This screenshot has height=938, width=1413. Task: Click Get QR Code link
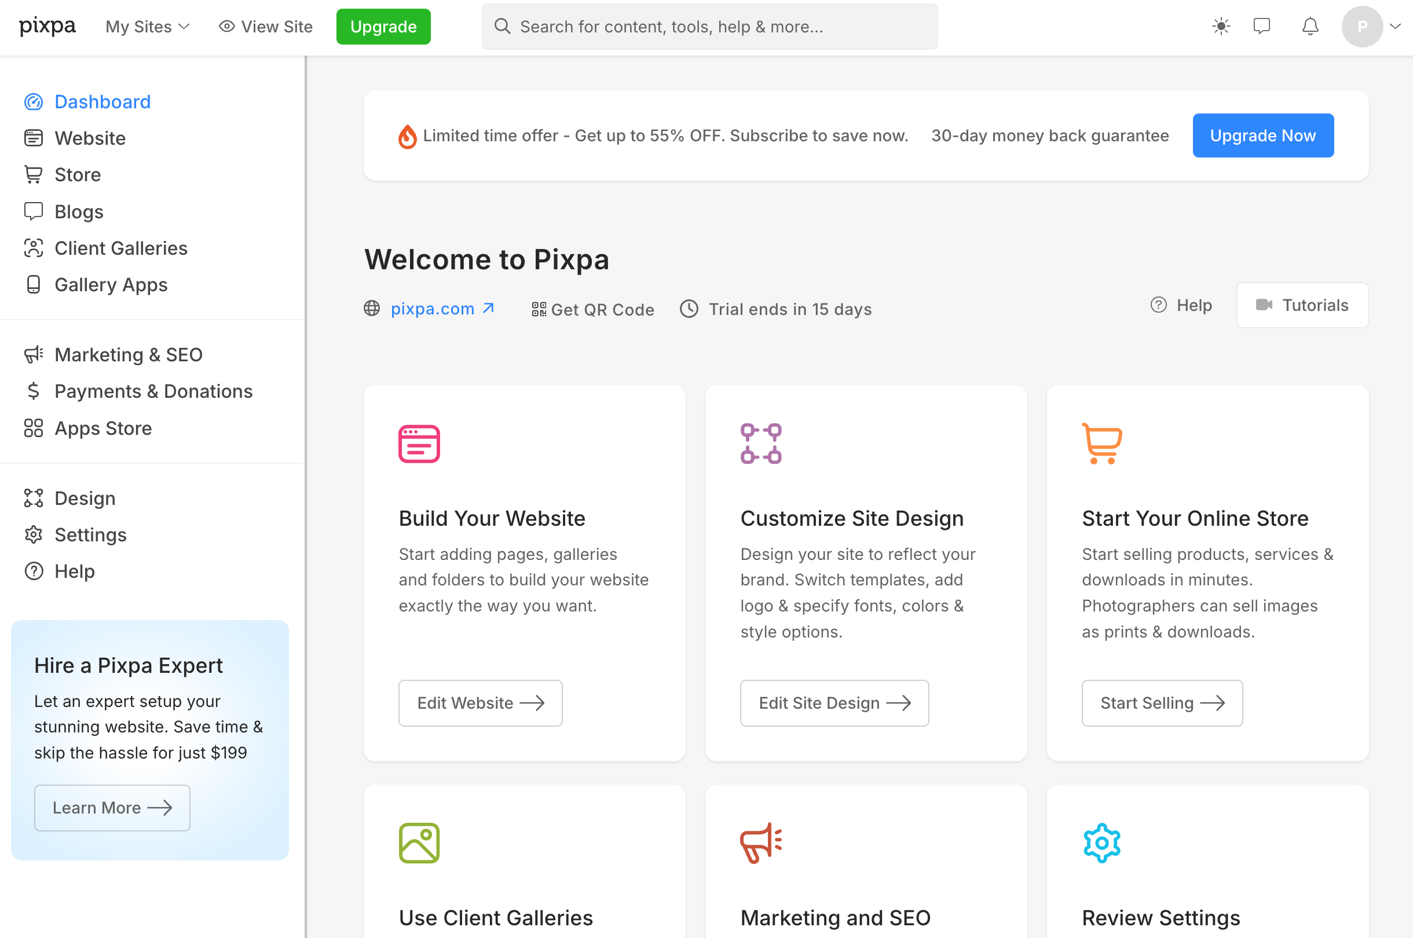[593, 309]
